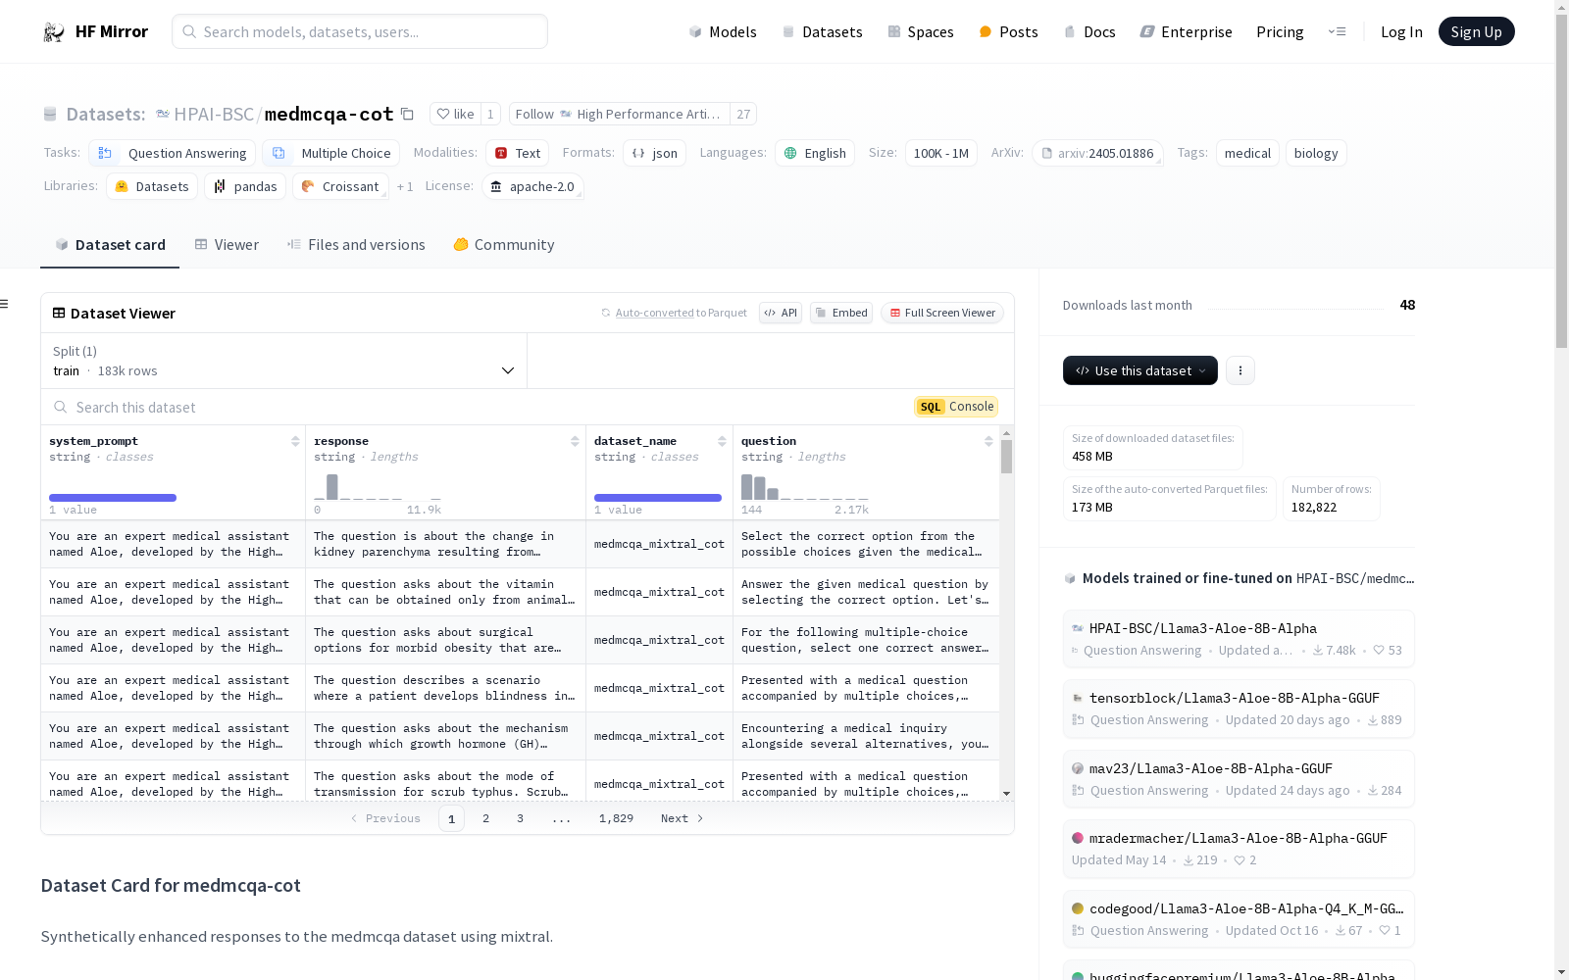Sort the response column
The height and width of the screenshot is (980, 1569).
(x=576, y=441)
